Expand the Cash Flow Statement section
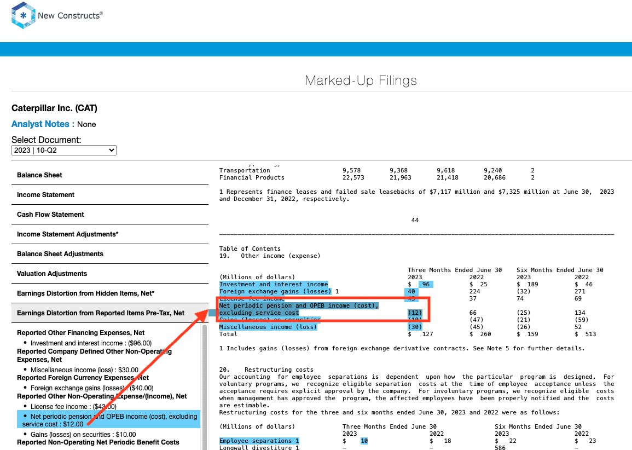The width and height of the screenshot is (632, 450). point(110,215)
